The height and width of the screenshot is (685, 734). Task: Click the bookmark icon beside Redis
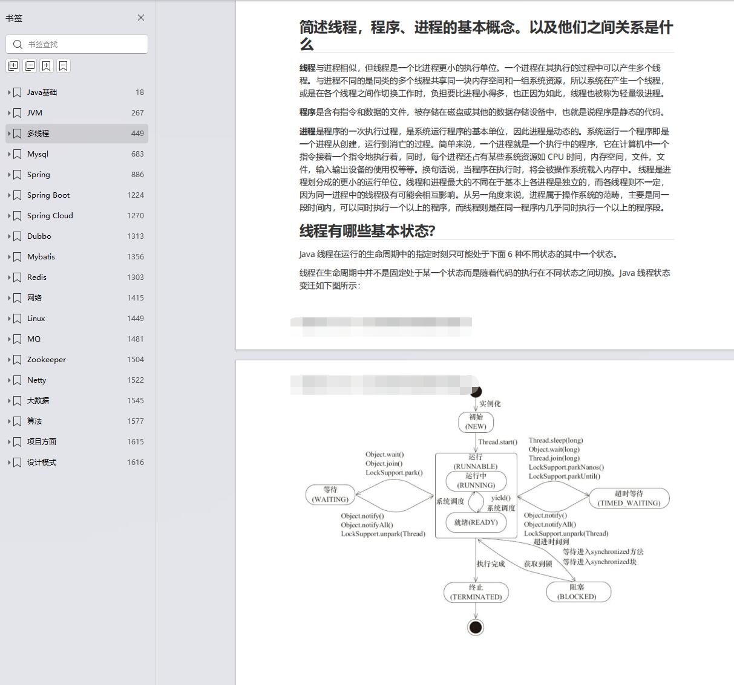click(18, 278)
